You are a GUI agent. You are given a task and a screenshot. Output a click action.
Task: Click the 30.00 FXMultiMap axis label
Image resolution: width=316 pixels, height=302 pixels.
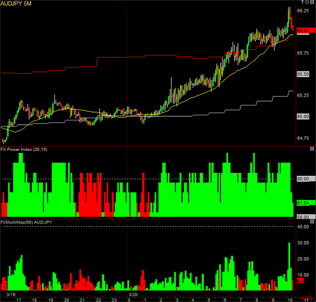pos(303,243)
